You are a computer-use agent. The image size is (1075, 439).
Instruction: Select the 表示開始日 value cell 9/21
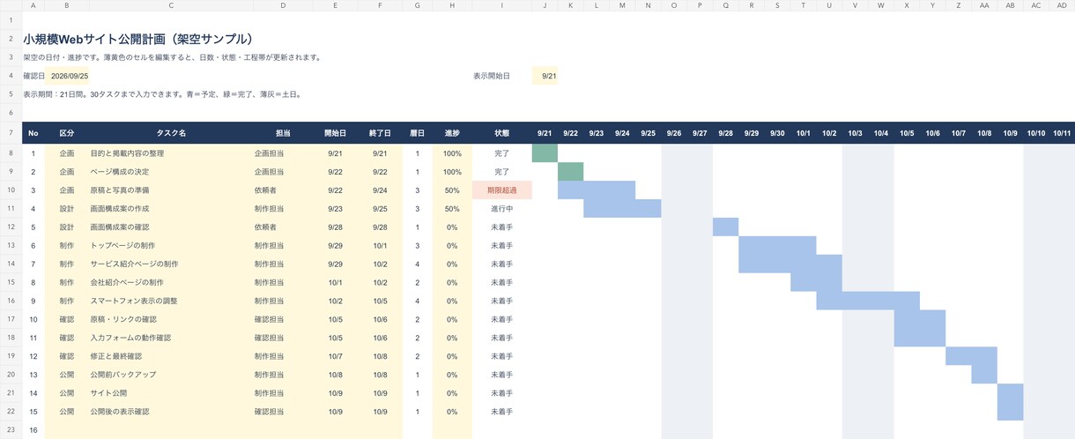[545, 76]
